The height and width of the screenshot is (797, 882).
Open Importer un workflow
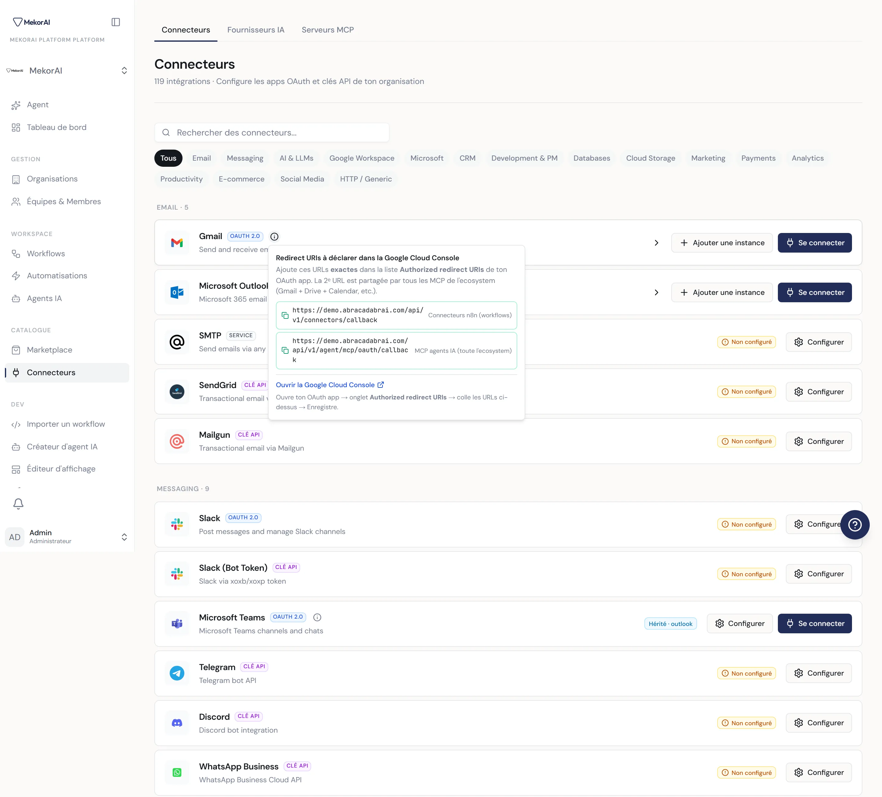[x=67, y=424]
